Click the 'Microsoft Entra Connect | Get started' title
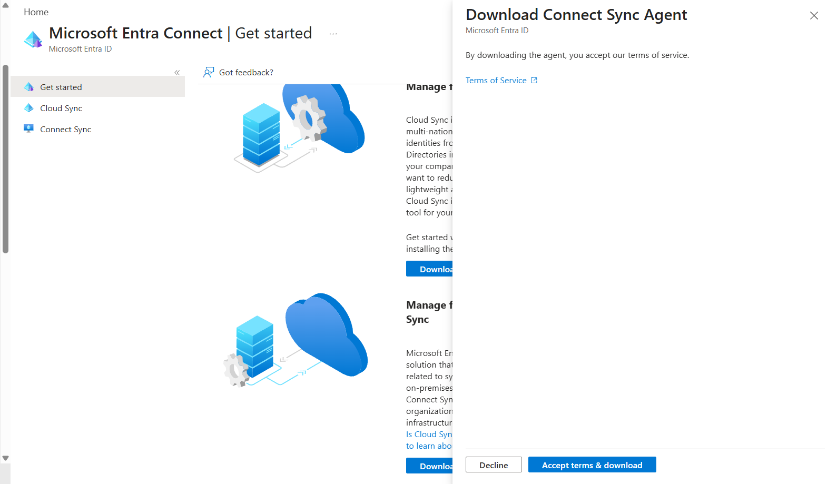 coord(180,33)
